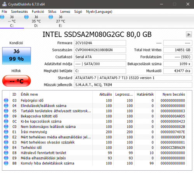
Task: Click the status orb for attribute C0
Action: tap(6, 127)
